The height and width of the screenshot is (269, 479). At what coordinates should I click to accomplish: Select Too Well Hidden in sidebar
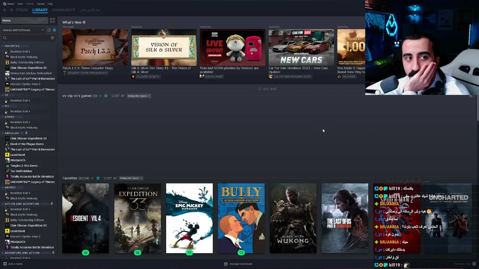[21, 171]
